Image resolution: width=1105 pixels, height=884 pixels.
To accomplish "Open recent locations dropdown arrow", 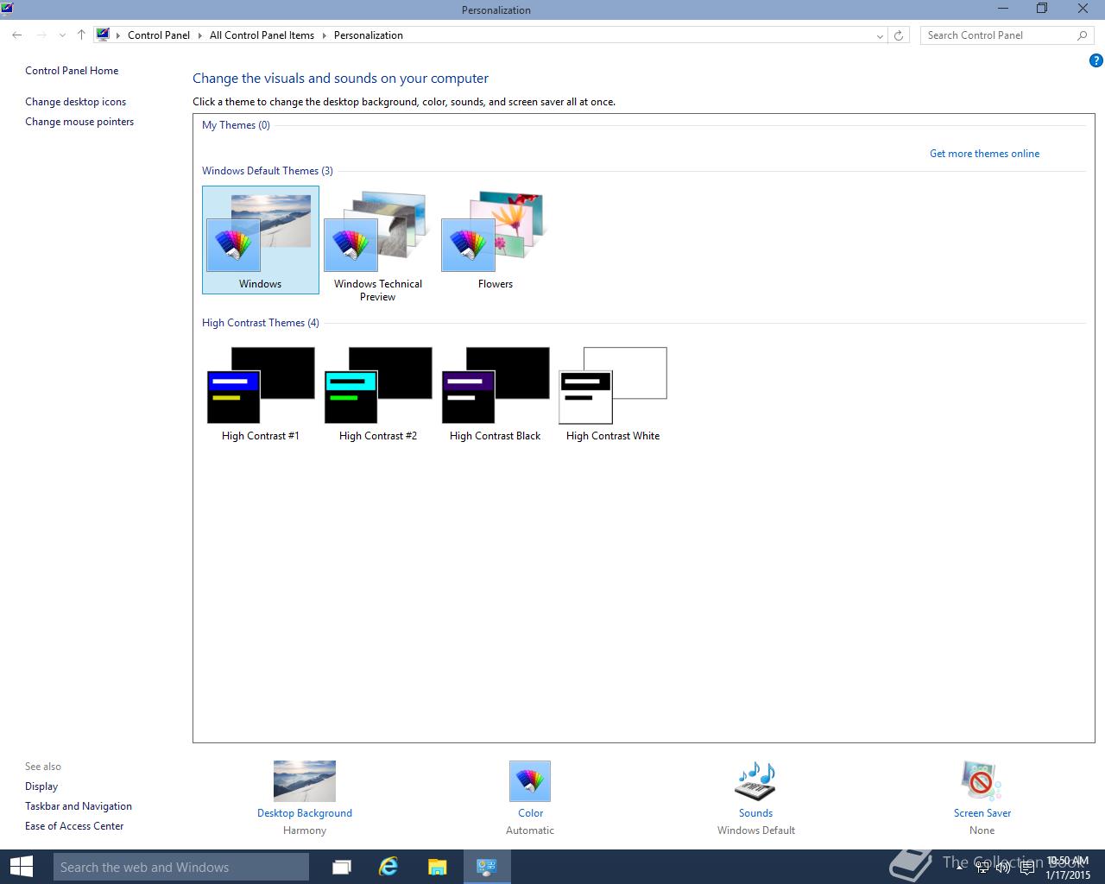I will point(62,35).
